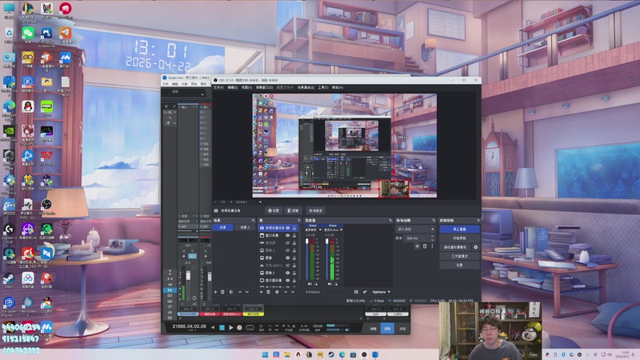Enable 工作室模式 in OBS controls
Image resolution: width=640 pixels, height=360 pixels.
point(459,256)
